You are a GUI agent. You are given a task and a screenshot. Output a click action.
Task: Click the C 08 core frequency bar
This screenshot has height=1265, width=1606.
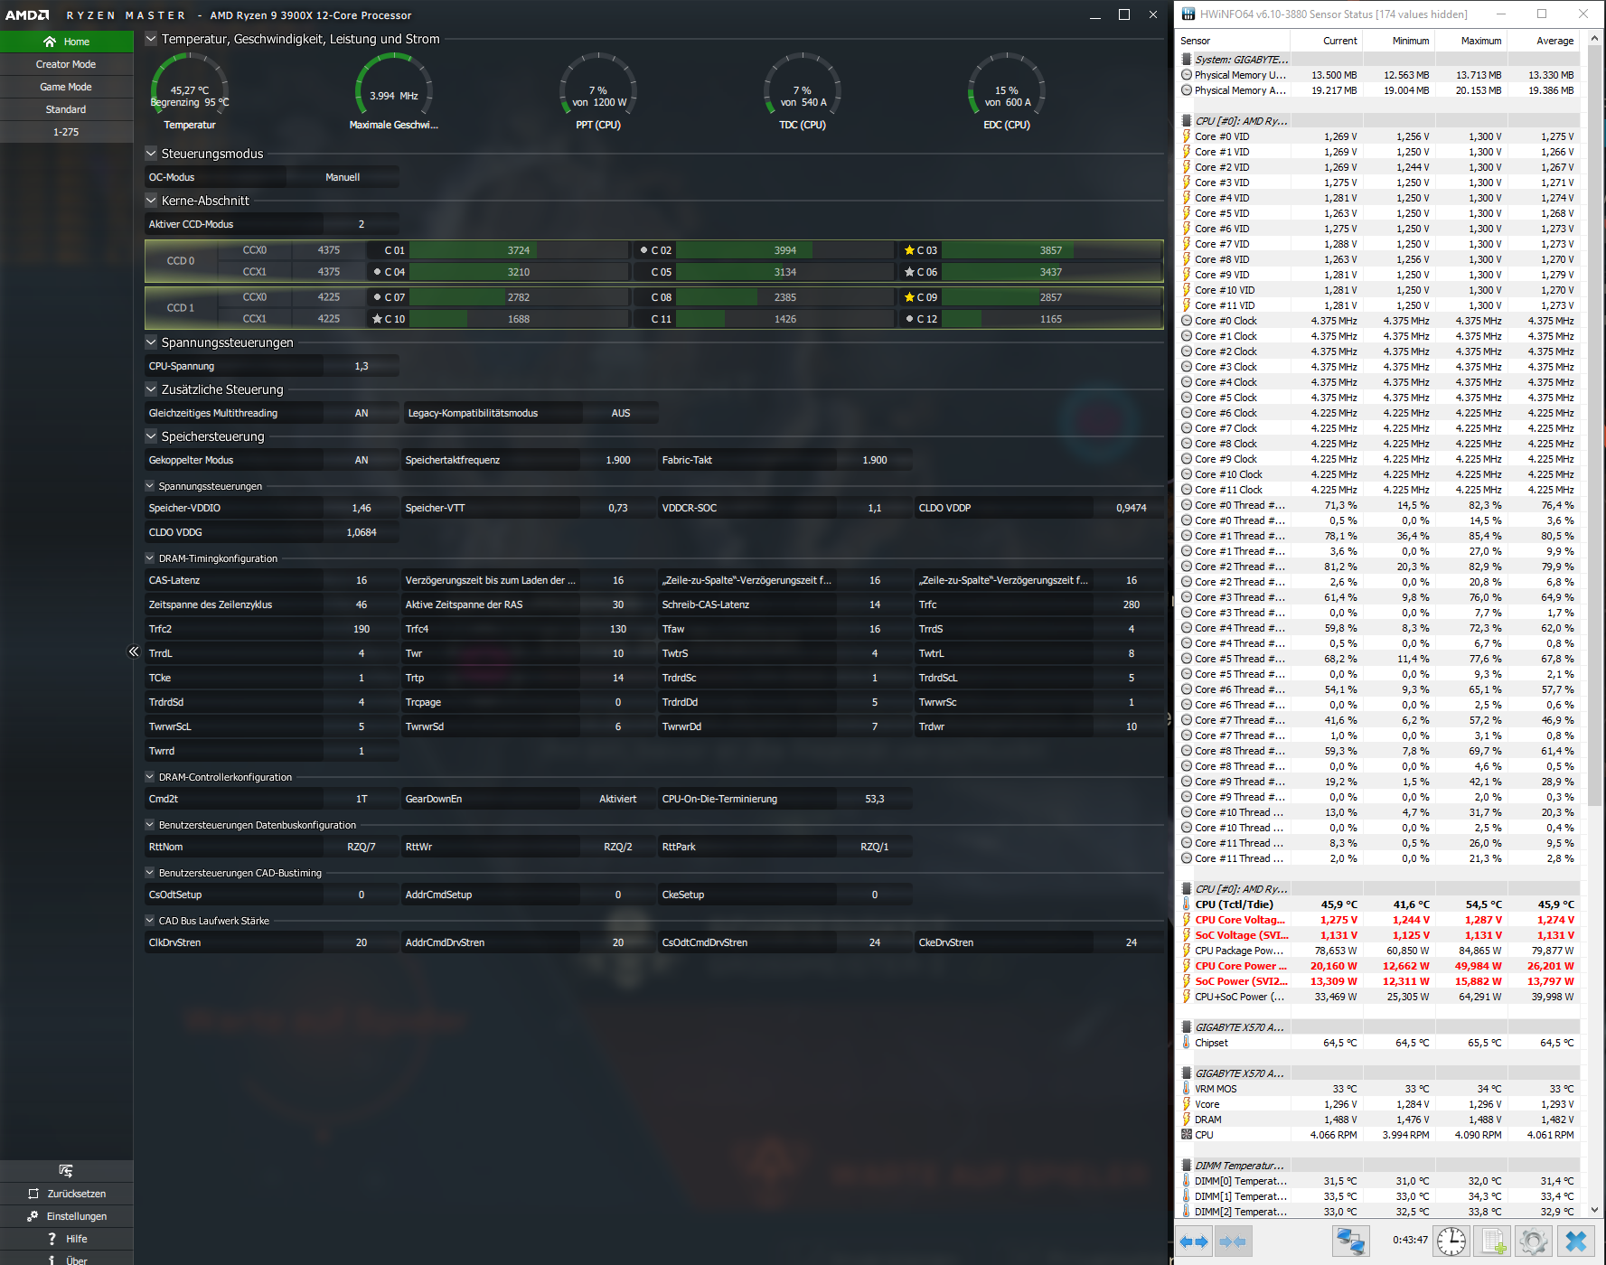coord(785,297)
